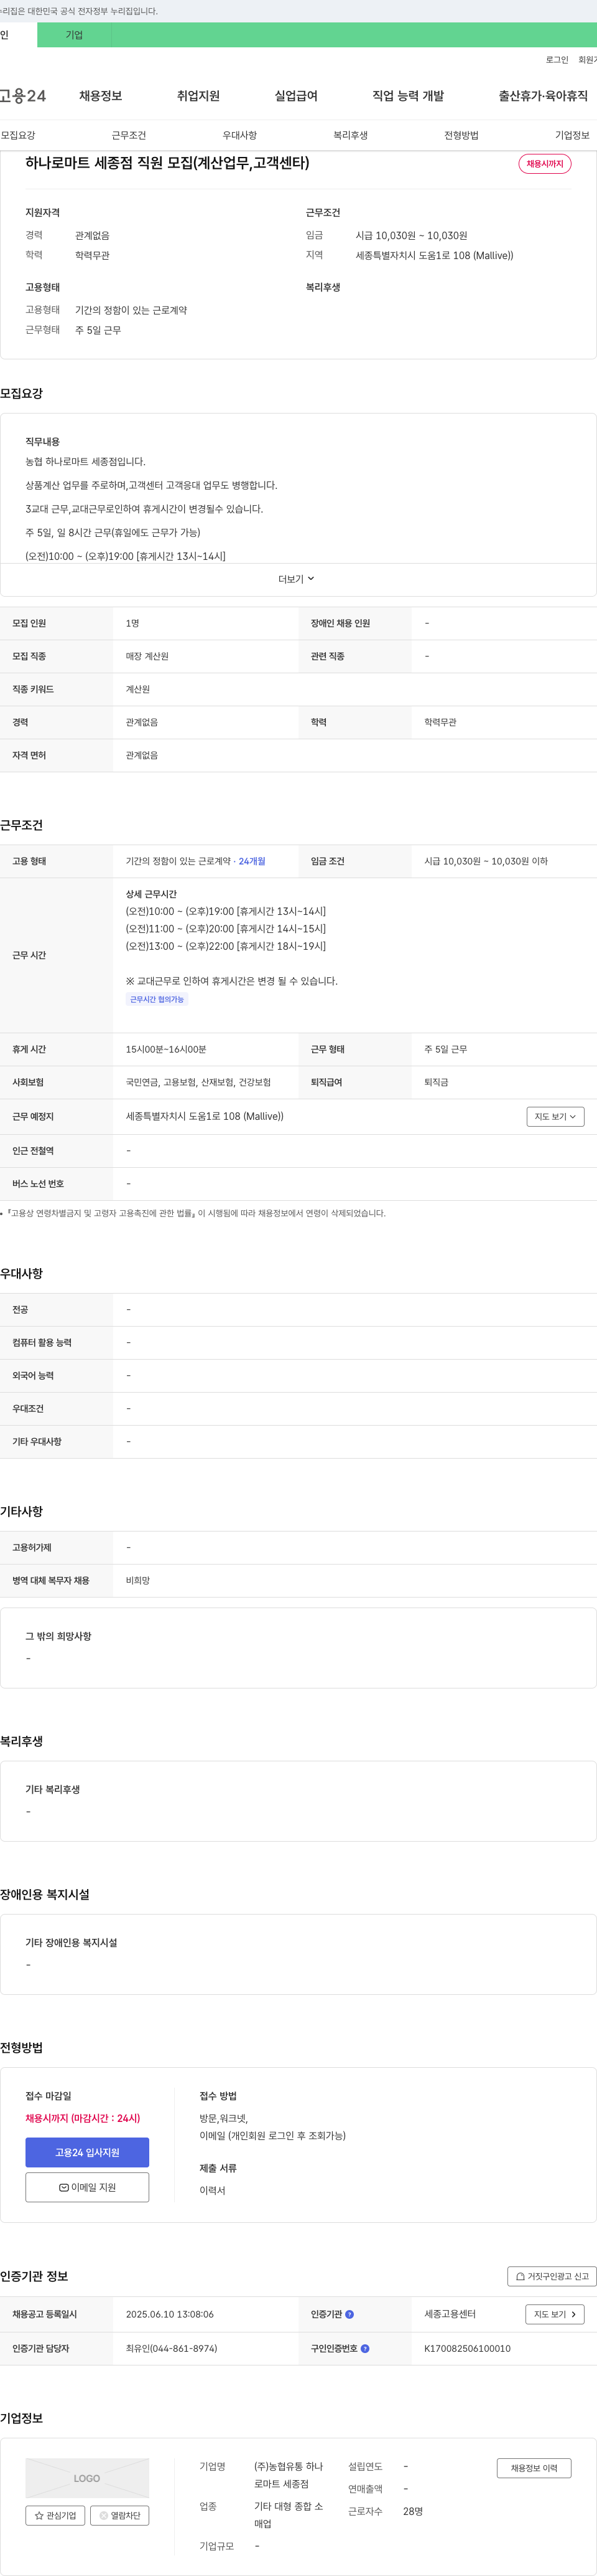The image size is (597, 2576).
Task: Jump to the 근무조건 section tab
Action: 129,135
